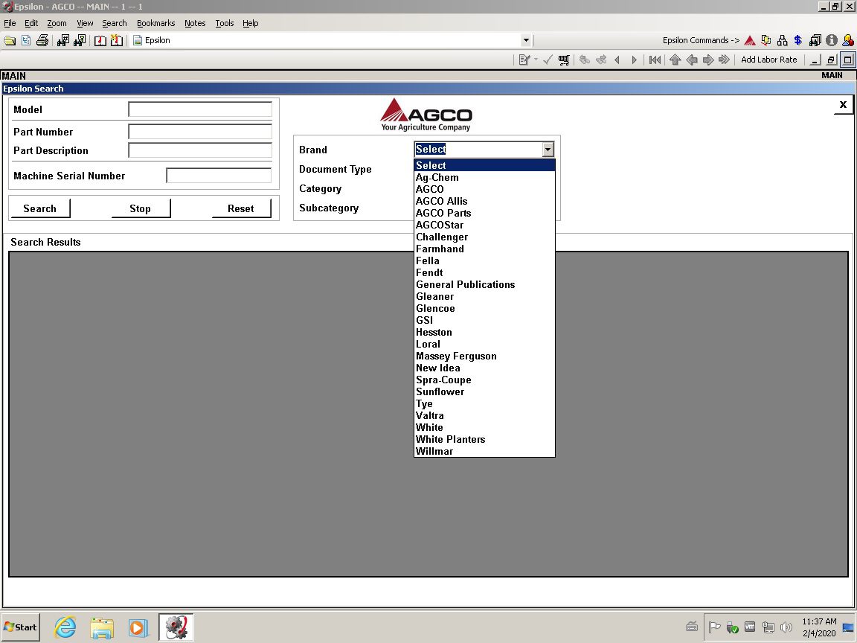Click the notepad with pencil icon
857x643 pixels.
point(524,60)
